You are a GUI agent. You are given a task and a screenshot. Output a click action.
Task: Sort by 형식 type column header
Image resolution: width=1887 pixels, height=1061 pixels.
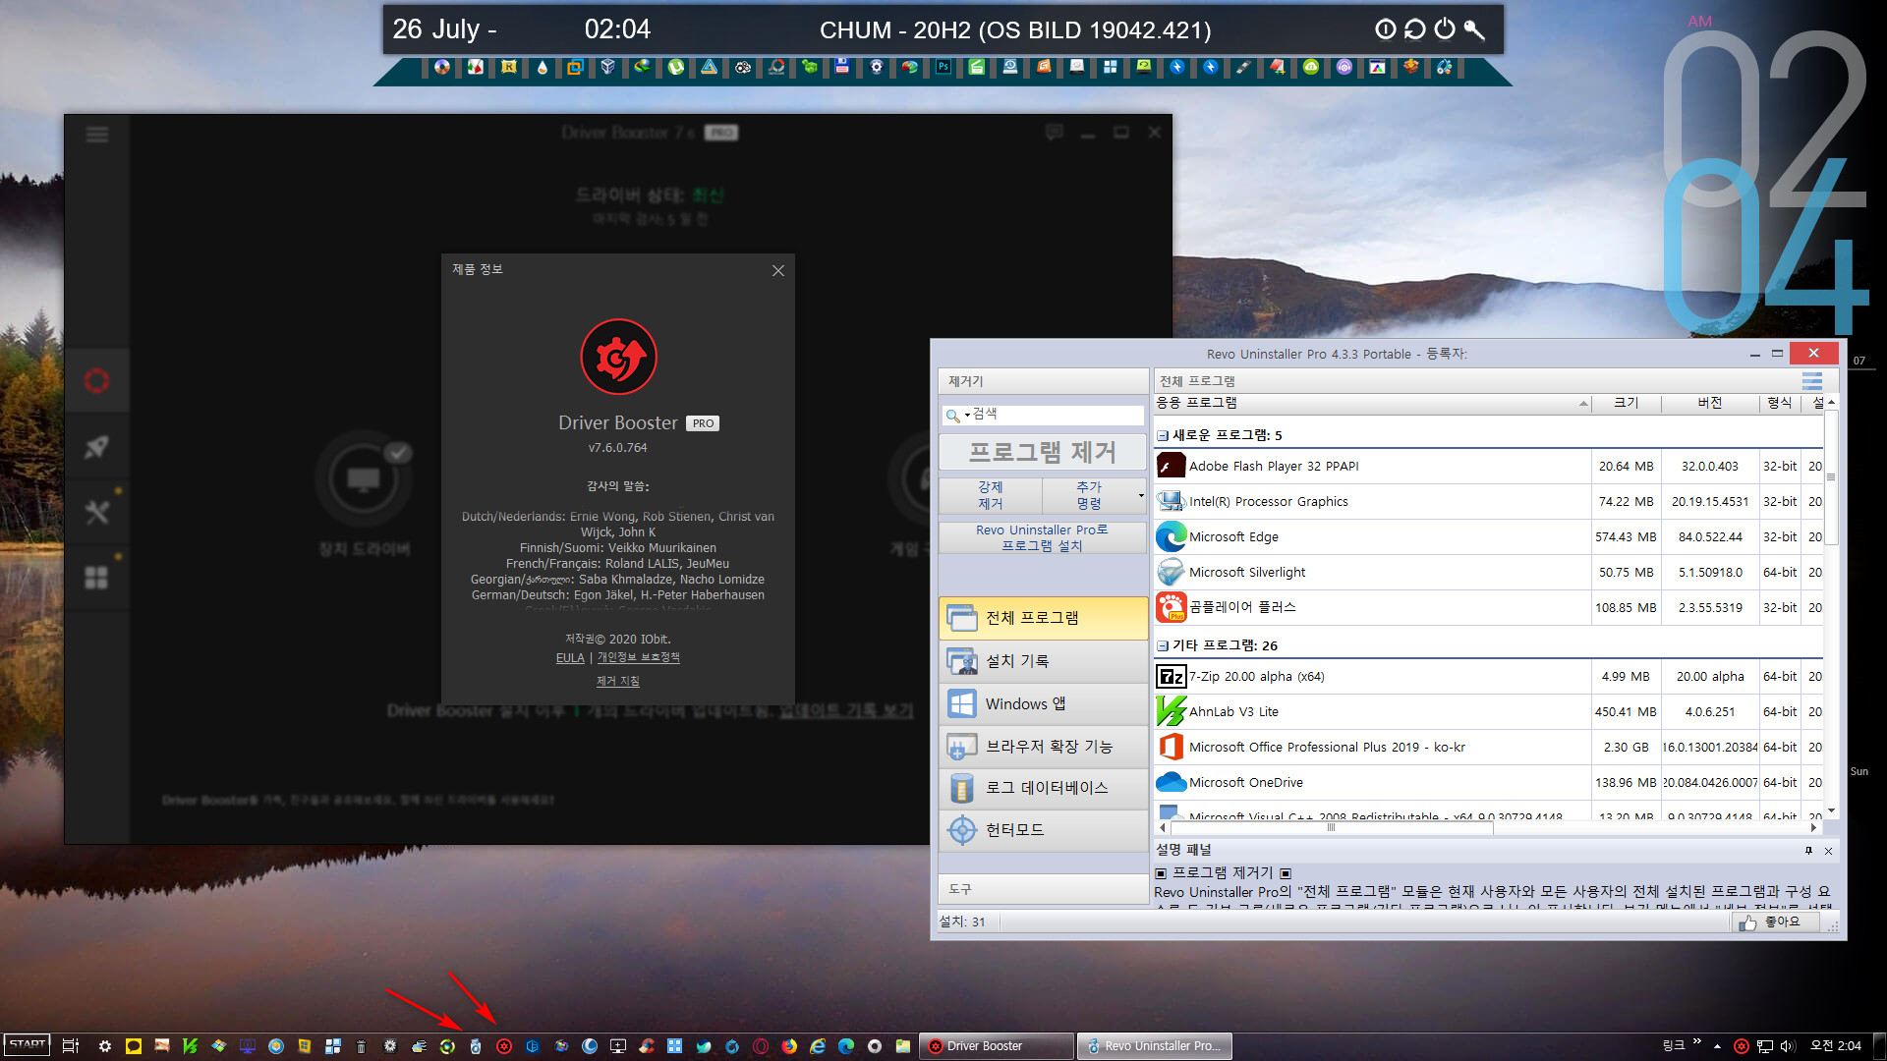[x=1780, y=403]
